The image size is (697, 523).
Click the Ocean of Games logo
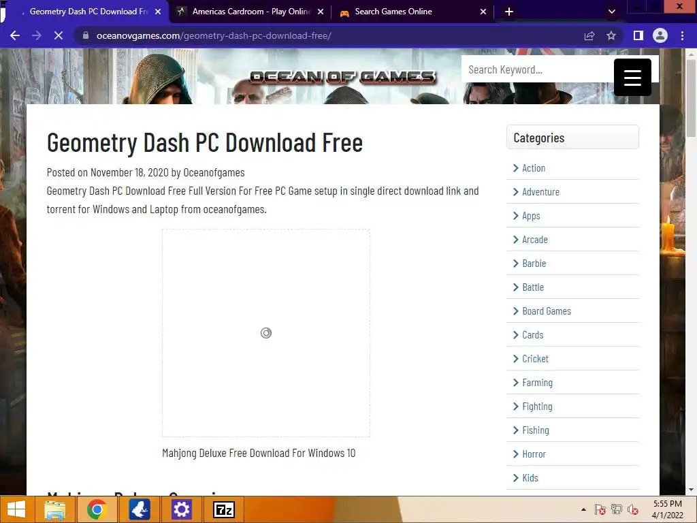(343, 77)
